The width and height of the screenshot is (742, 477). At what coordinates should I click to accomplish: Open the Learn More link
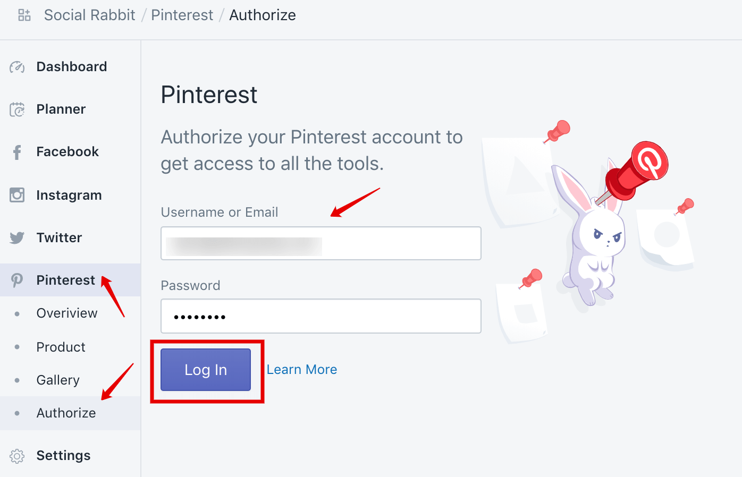point(302,369)
